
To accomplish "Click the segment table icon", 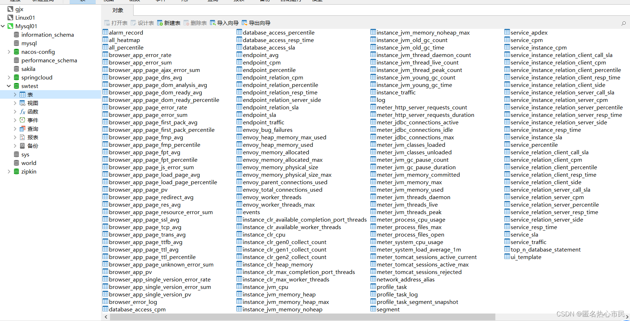I will (x=373, y=309).
